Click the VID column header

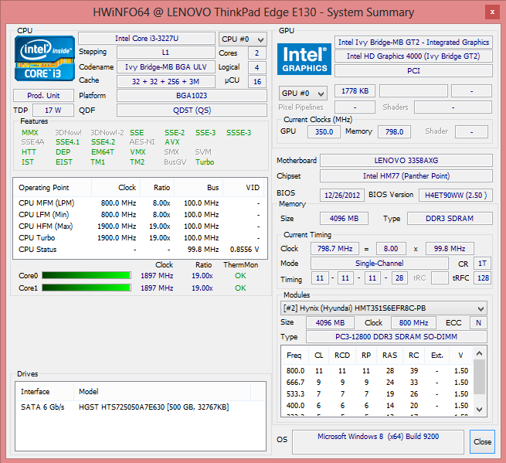click(x=243, y=188)
